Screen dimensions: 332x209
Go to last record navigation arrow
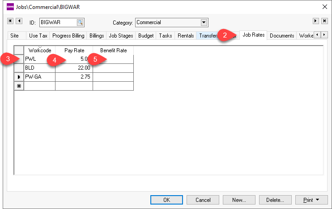324,21
